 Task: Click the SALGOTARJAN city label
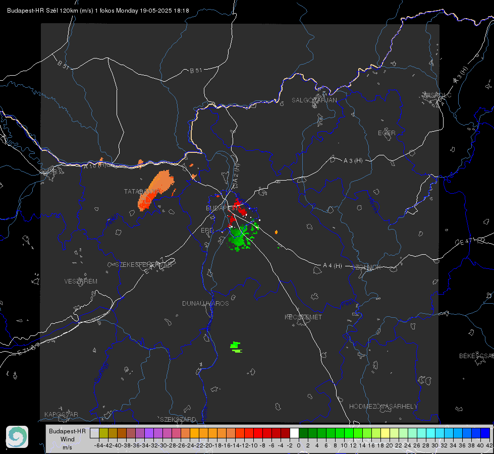314,100
